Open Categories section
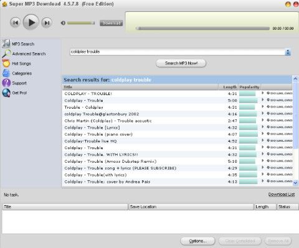Screen dimensions: 299x248 22,73
